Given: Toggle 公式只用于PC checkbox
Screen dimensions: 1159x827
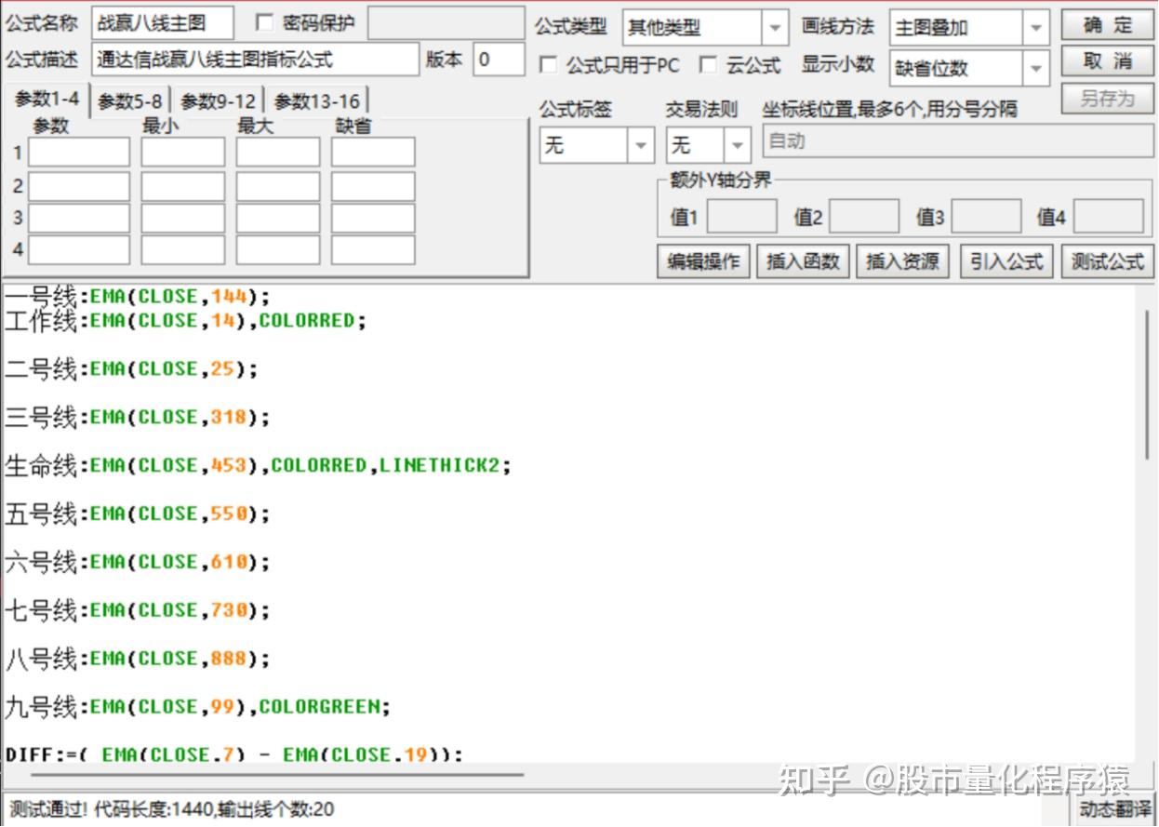Looking at the screenshot, I should pyautogui.click(x=550, y=65).
